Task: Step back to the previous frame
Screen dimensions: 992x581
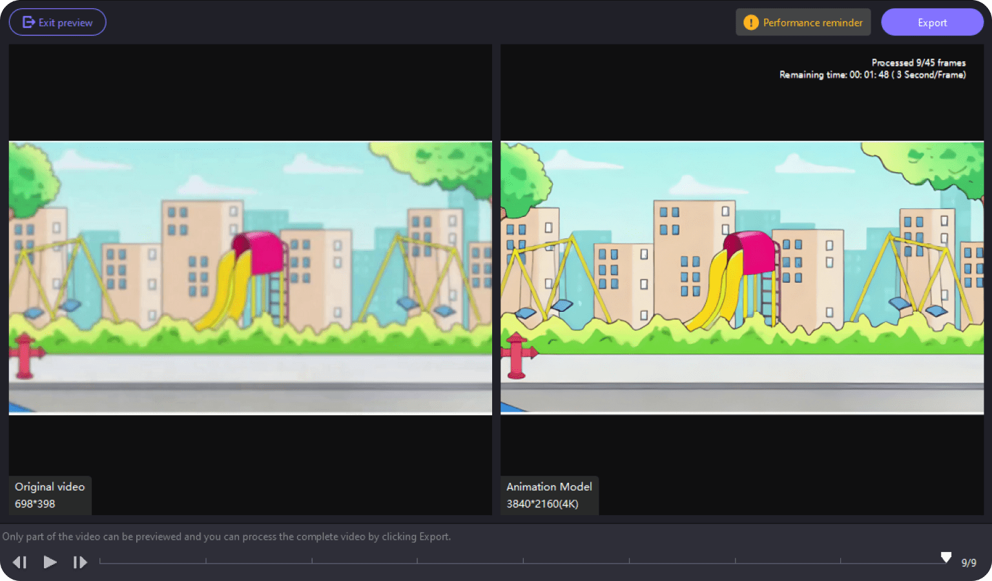Action: 20,562
